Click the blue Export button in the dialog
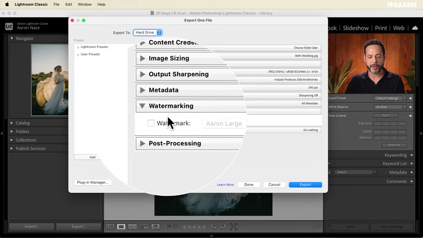The image size is (423, 238). click(305, 184)
